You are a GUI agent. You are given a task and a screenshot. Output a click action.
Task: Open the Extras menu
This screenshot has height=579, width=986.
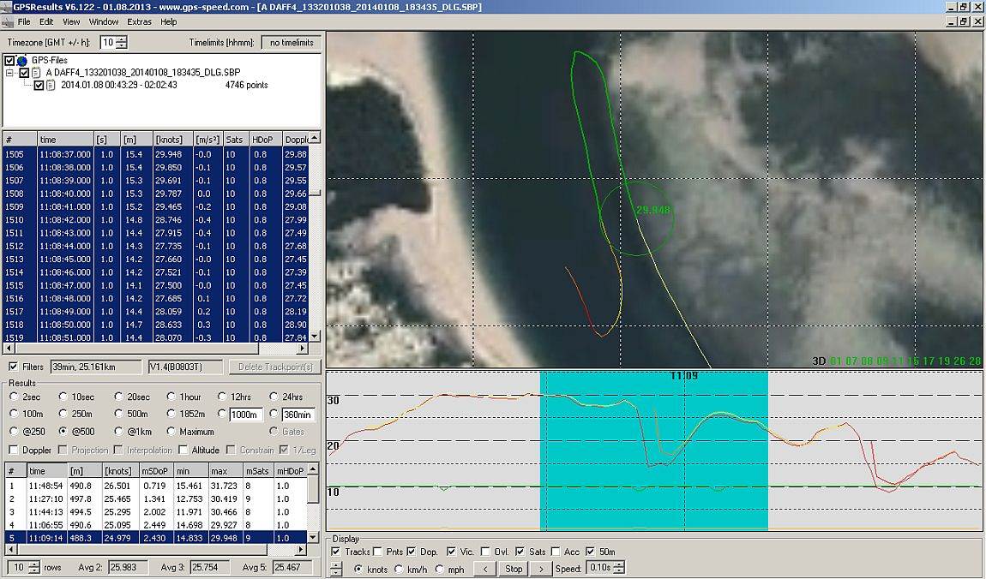[139, 21]
